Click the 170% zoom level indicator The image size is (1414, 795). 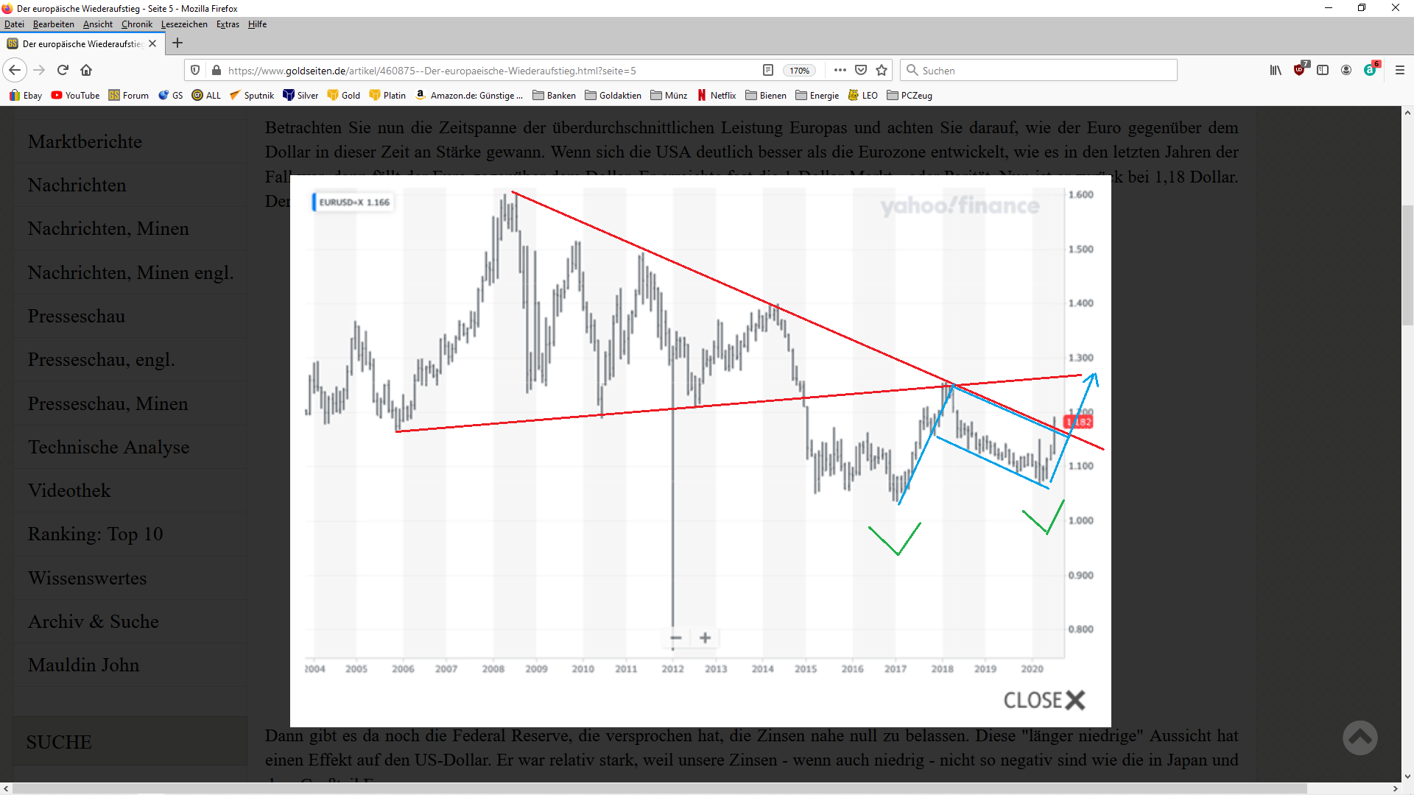pyautogui.click(x=799, y=71)
